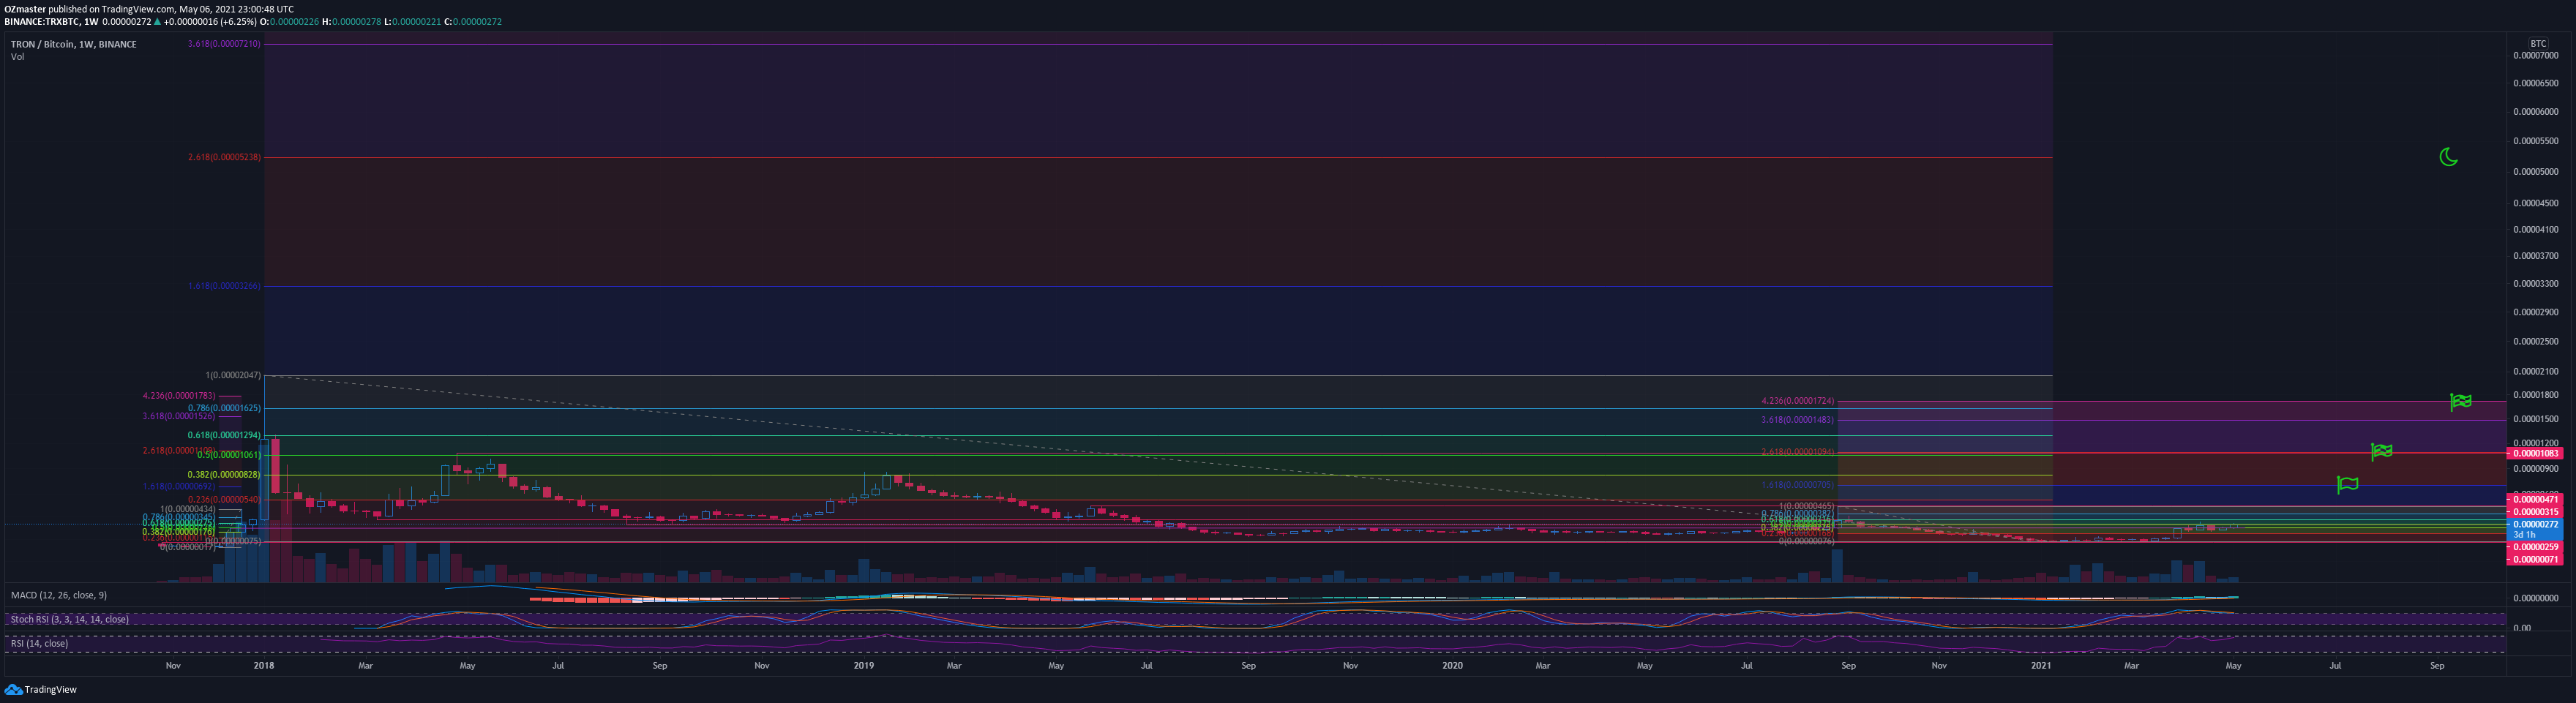Image resolution: width=2576 pixels, height=703 pixels.
Task: Click the 2.618(0.00005238) Fibonacci label
Action: click(224, 157)
